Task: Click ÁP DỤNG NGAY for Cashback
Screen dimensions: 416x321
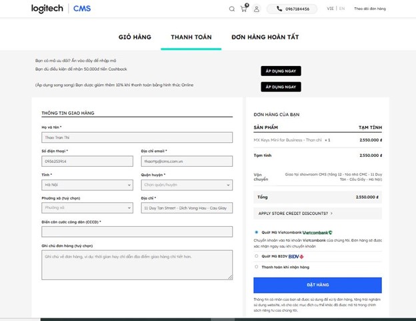Action: (281, 70)
